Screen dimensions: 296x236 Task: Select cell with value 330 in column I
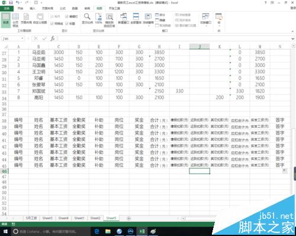coord(179,91)
